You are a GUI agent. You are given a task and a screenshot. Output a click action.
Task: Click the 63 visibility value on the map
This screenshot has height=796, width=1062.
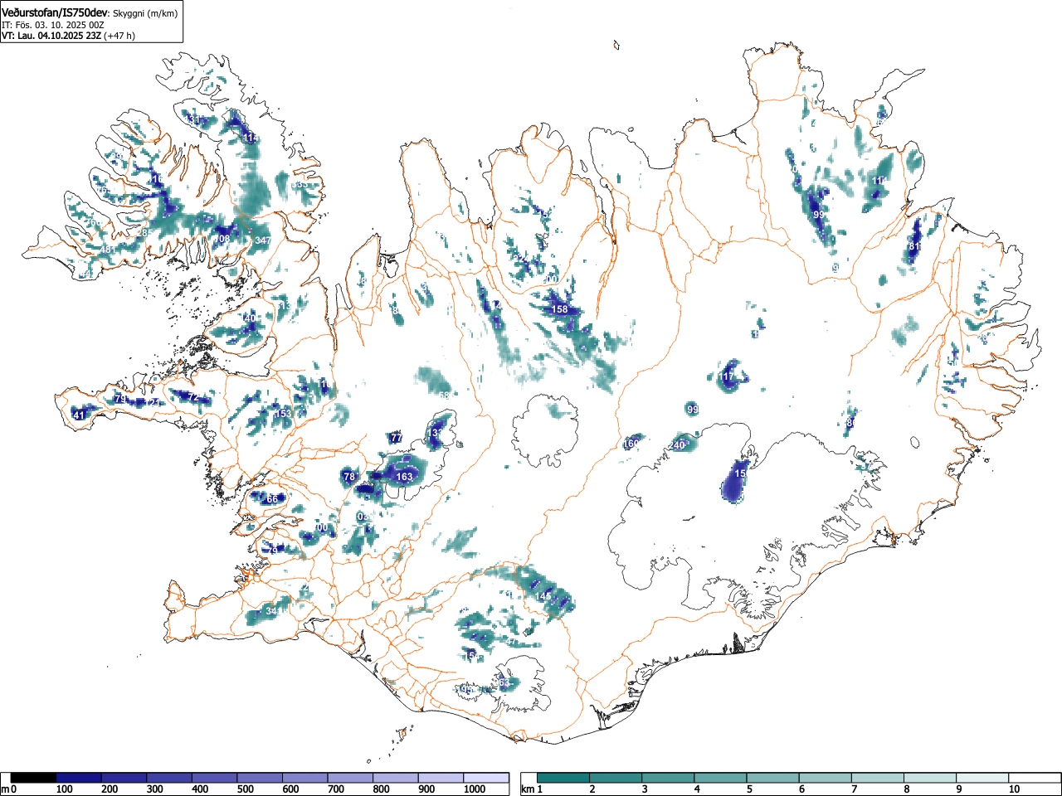[504, 683]
